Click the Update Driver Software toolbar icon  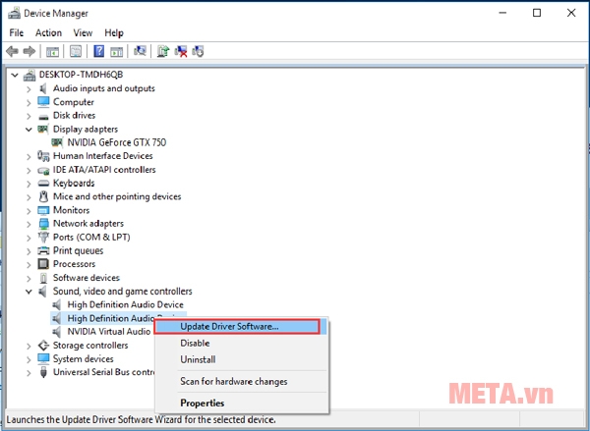(x=163, y=51)
